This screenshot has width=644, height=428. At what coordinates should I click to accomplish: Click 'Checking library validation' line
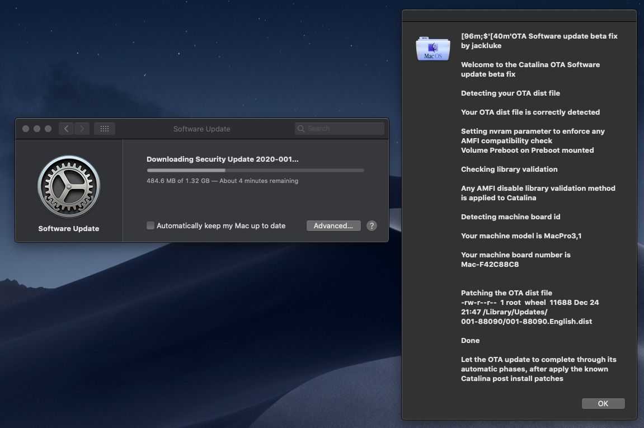[x=509, y=169]
